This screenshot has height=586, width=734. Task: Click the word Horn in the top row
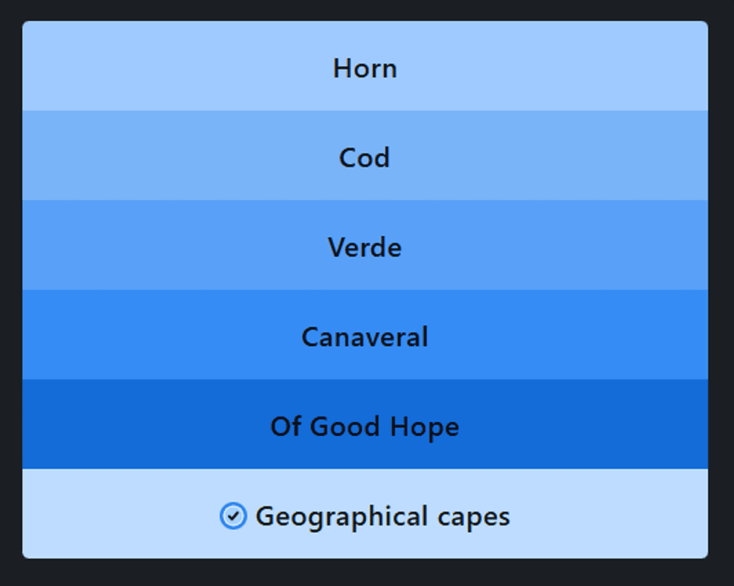tap(365, 68)
